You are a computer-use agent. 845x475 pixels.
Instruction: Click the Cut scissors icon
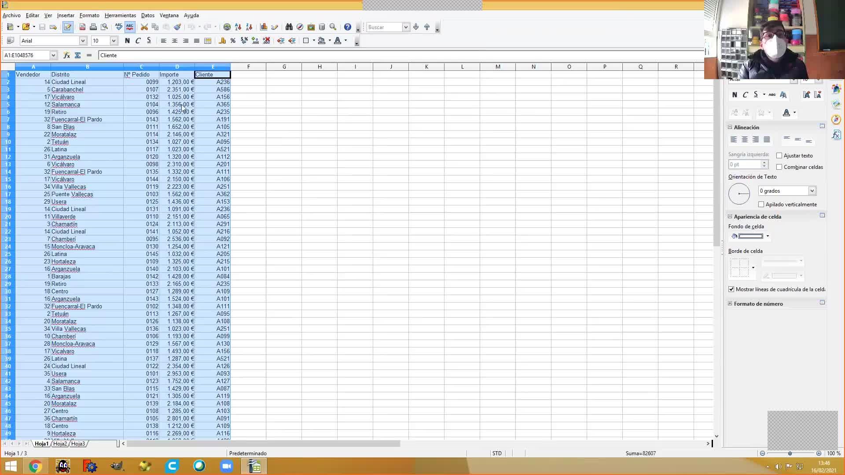[x=144, y=27]
